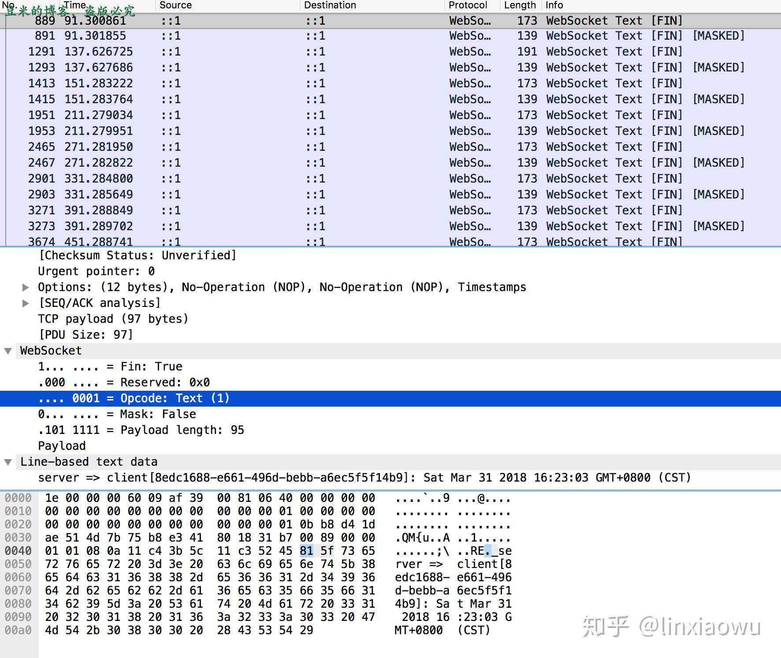This screenshot has height=658, width=781.
Task: Sort packets by the Length column
Action: 520,5
